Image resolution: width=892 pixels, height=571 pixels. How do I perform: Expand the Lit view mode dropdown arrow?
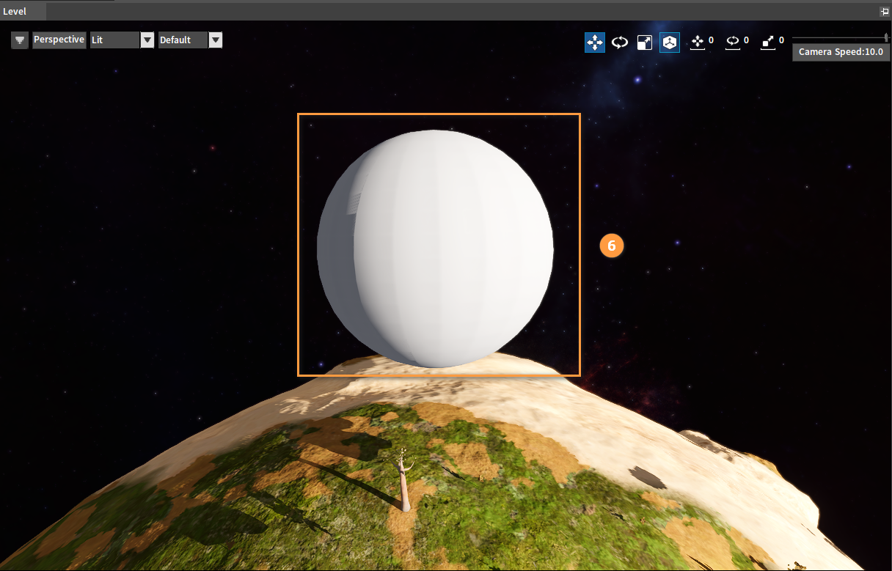coord(147,40)
